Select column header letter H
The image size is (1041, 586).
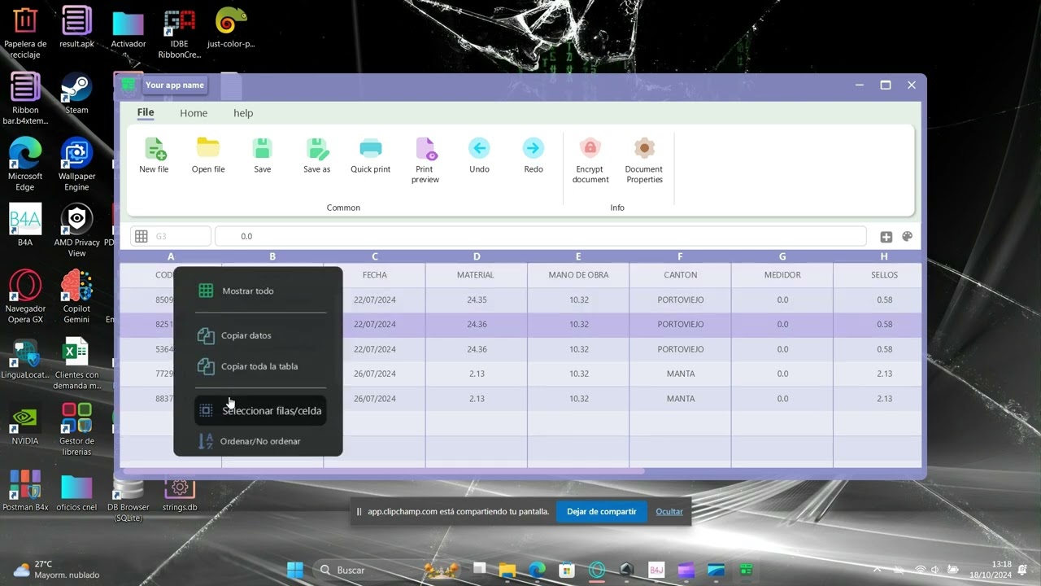pos(884,256)
